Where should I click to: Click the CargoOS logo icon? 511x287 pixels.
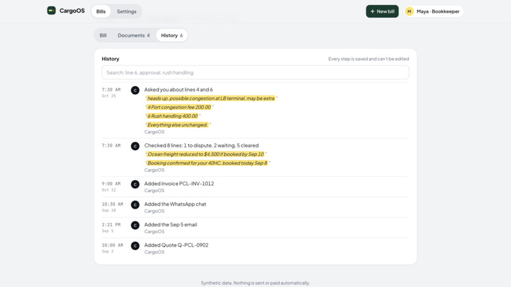point(51,11)
